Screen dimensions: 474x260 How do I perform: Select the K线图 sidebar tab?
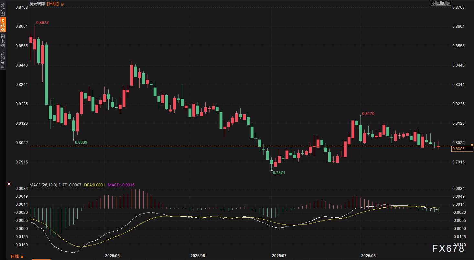click(x=3, y=25)
